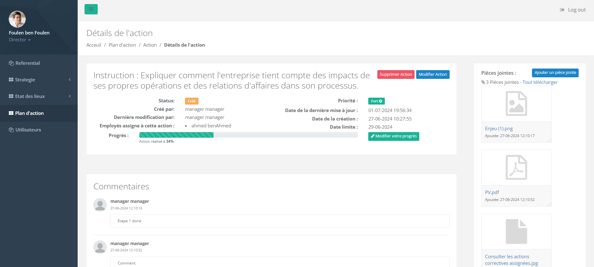Screen dimensions: 594x267
Task: Click the user profile avatar photo
Action: click(x=17, y=19)
